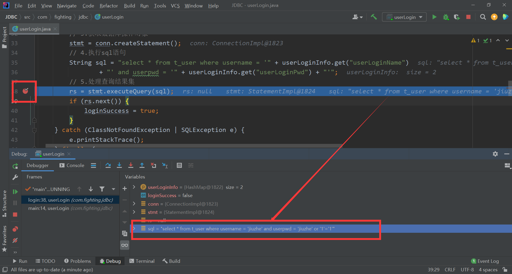This screenshot has height=274, width=512.
Task: Toggle breakpoint on line 38
Action: 26,91
